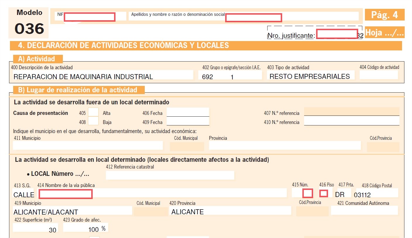Viewport: 412px width, 238px height.
Task: Click the 403 Tipo de actividad field
Action: click(311, 75)
